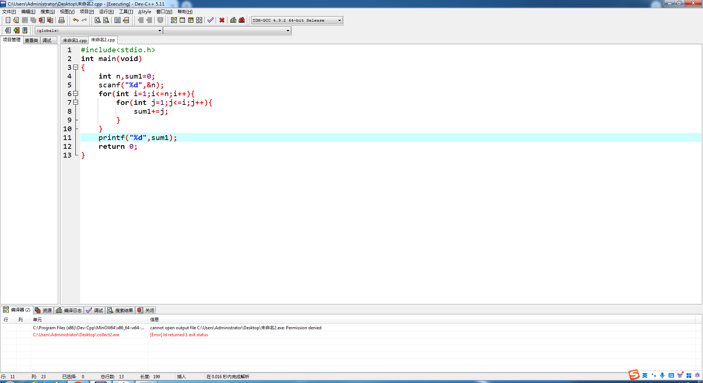Open Find with the first magnifier icon
Viewport: 703px width, 383px height.
pyautogui.click(x=98, y=20)
